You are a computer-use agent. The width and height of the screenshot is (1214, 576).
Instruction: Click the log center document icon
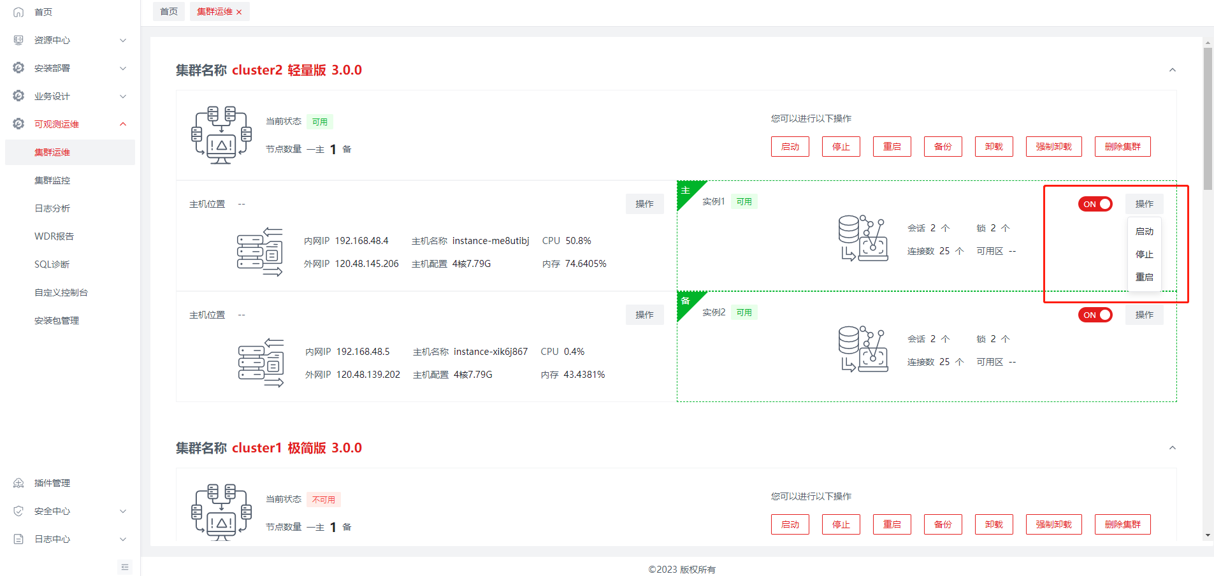pyautogui.click(x=18, y=539)
